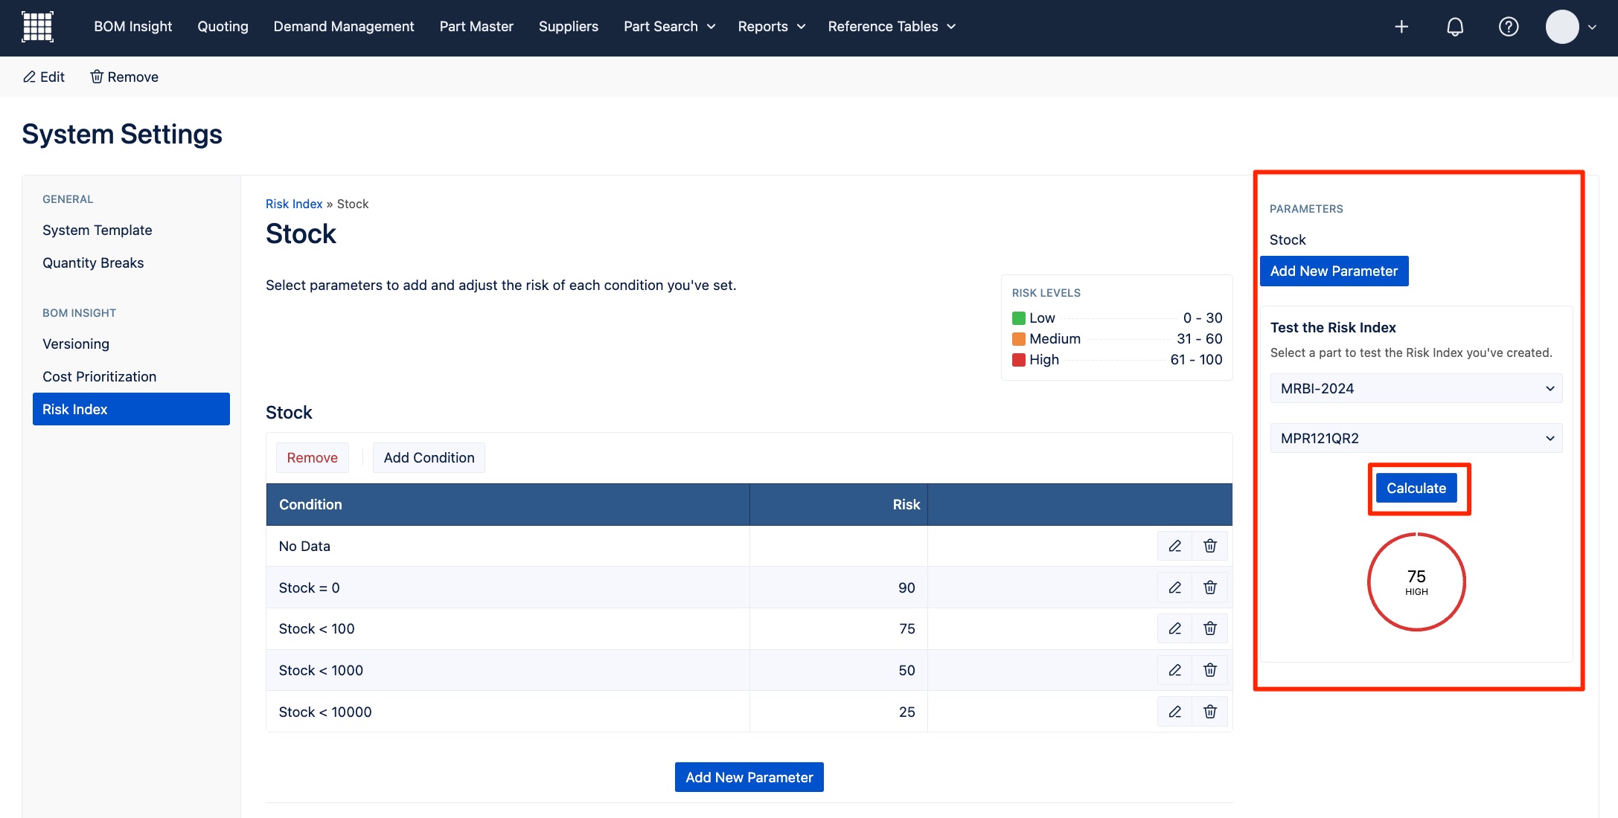Click the red High risk color swatch
The width and height of the screenshot is (1618, 818).
(x=1018, y=360)
